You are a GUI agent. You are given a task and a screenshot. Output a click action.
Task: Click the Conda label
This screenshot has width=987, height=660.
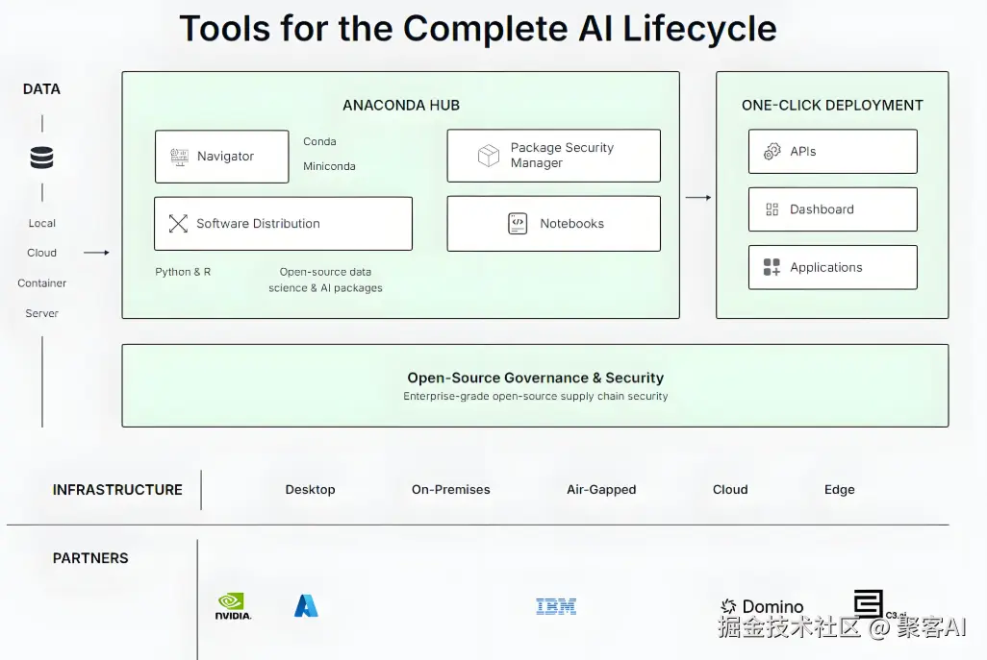pyautogui.click(x=319, y=141)
